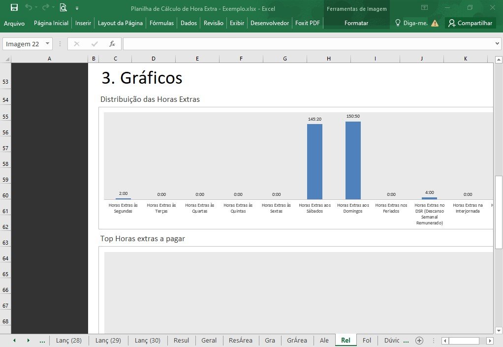The image size is (503, 347).
Task: Switch to the Lanç (30) sheet
Action: 148,340
